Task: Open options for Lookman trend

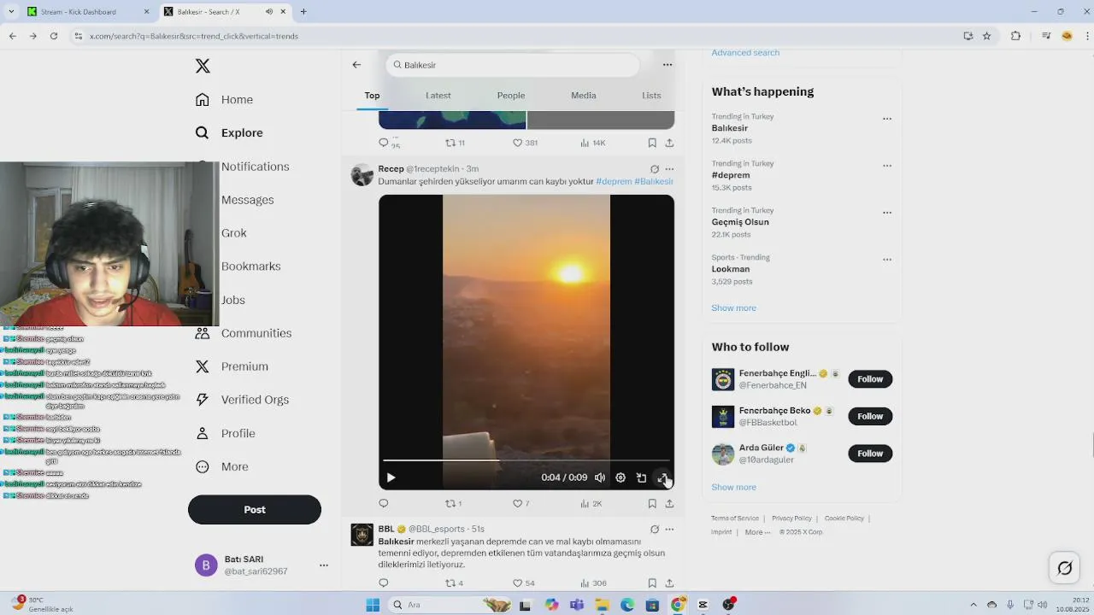Action: 887,260
